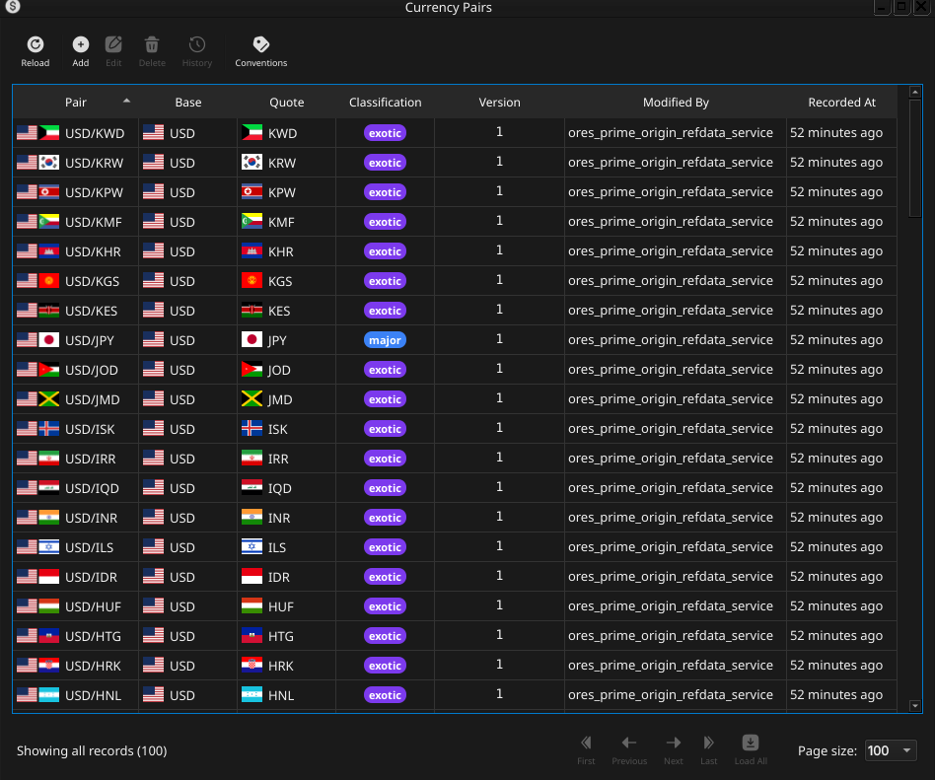Viewport: 935px width, 780px height.
Task: Click the ISK flag in Quote column
Action: [x=252, y=429]
